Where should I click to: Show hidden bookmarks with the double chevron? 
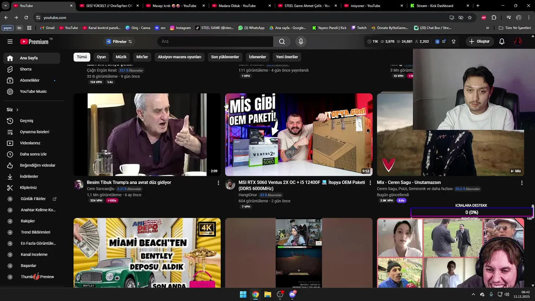pos(487,28)
